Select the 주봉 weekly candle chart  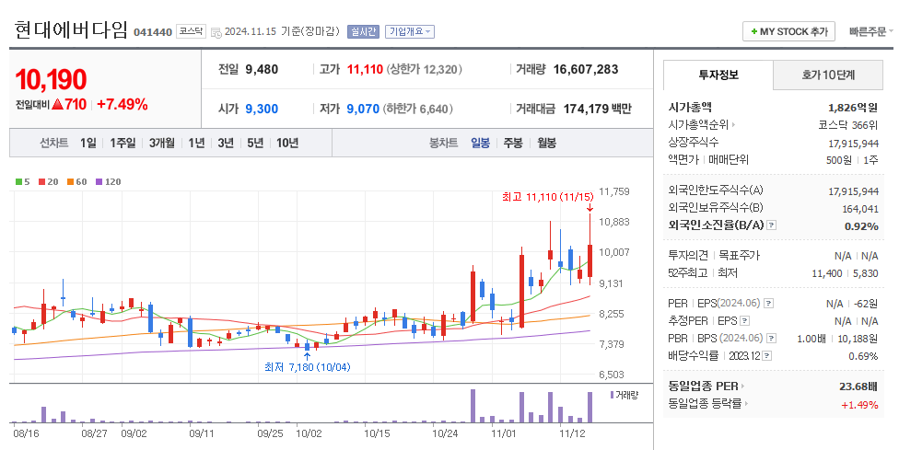(513, 143)
